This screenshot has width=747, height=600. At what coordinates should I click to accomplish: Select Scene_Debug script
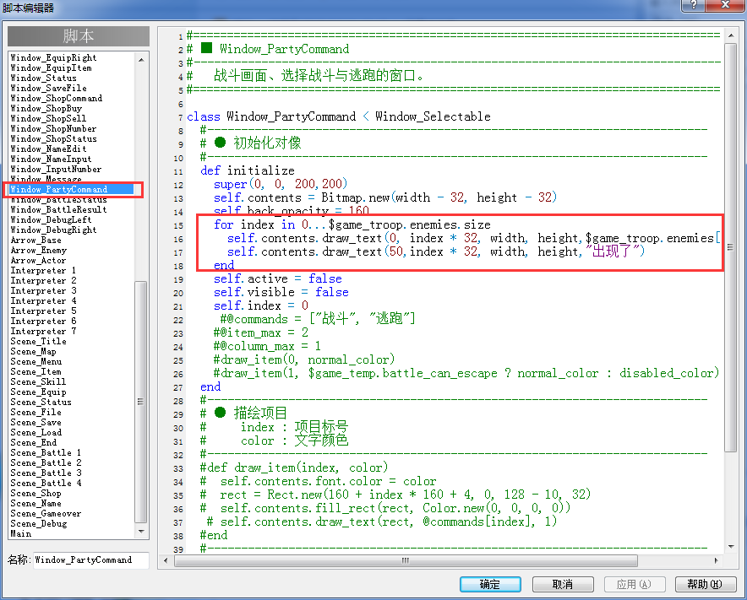click(x=39, y=523)
